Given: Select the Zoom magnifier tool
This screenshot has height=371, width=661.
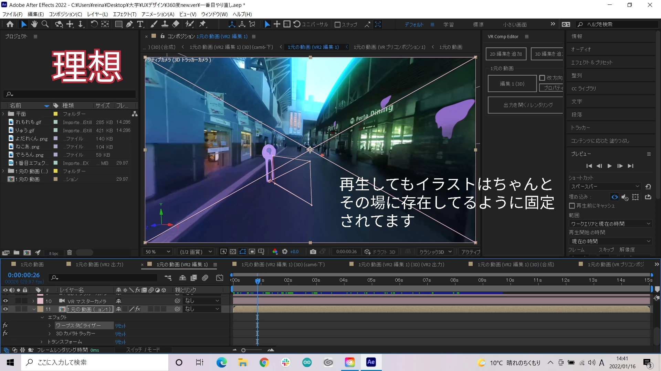Looking at the screenshot, I should point(45,24).
